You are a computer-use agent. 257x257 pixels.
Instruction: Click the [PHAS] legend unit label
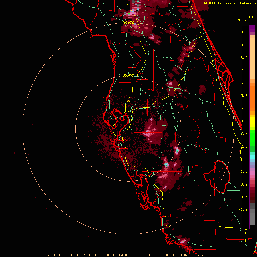[241, 20]
